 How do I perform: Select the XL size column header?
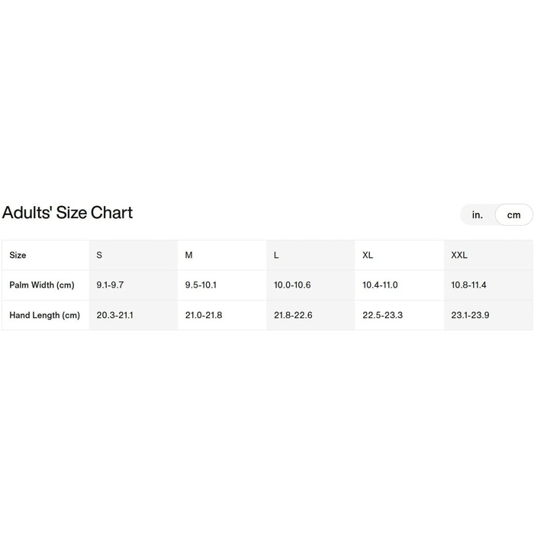coord(367,255)
